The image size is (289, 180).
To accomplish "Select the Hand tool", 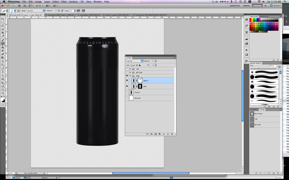I will 3,90.
